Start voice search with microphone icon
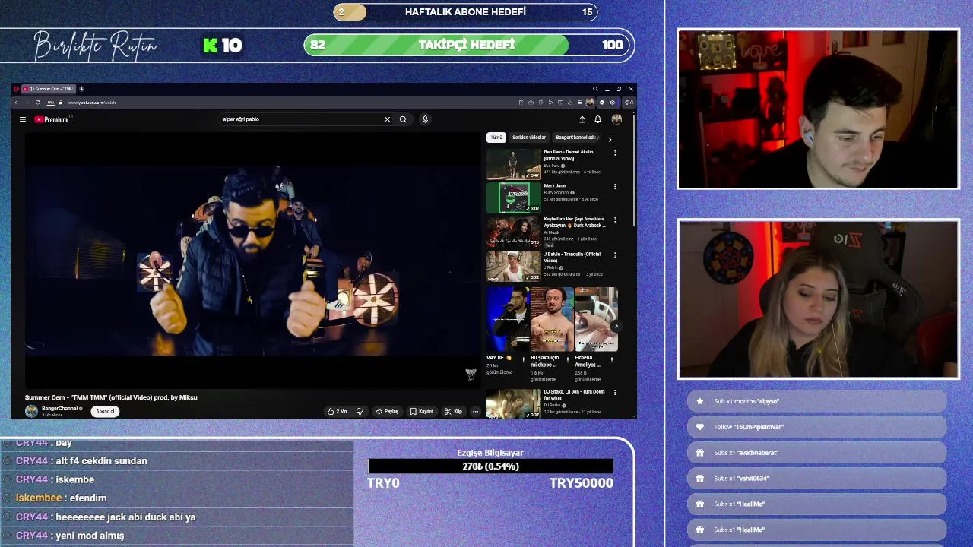 coord(425,119)
